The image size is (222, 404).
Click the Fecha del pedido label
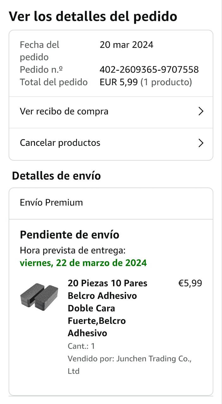[39, 51]
